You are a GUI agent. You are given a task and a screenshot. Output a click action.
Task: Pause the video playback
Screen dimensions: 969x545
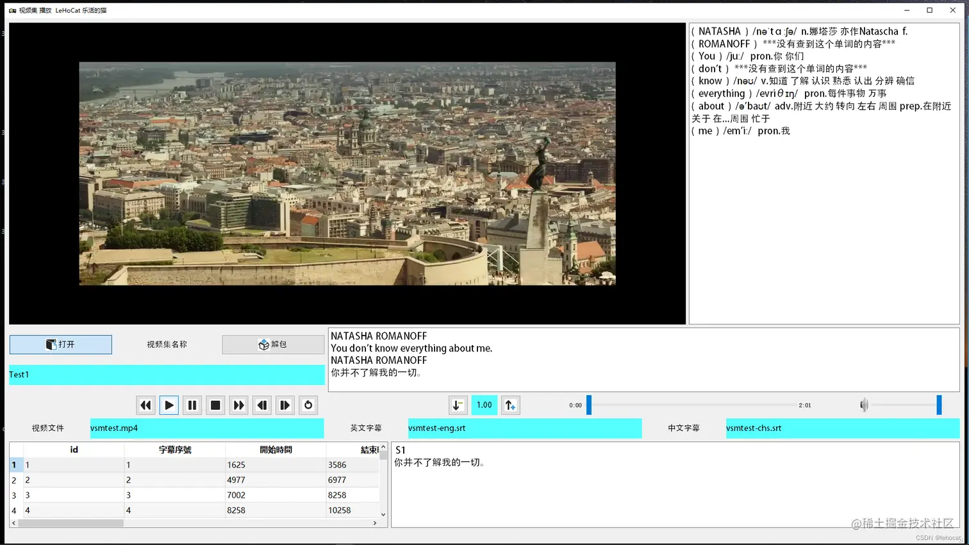click(x=192, y=405)
